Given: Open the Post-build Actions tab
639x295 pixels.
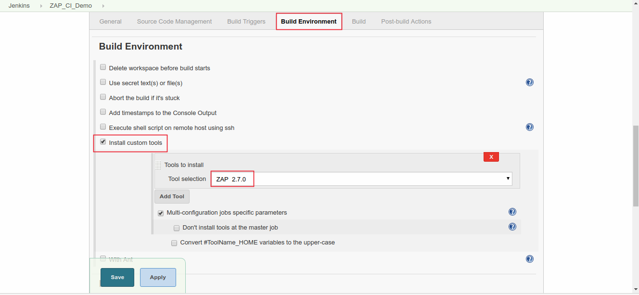Looking at the screenshot, I should [406, 21].
